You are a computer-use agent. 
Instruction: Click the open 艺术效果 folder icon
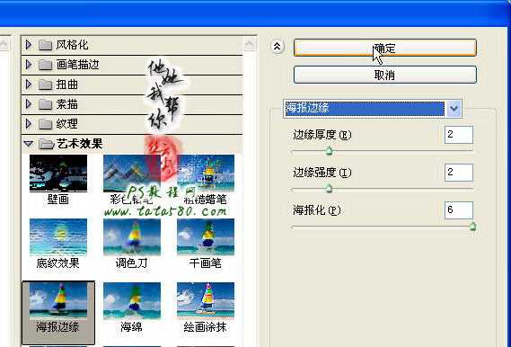[46, 144]
